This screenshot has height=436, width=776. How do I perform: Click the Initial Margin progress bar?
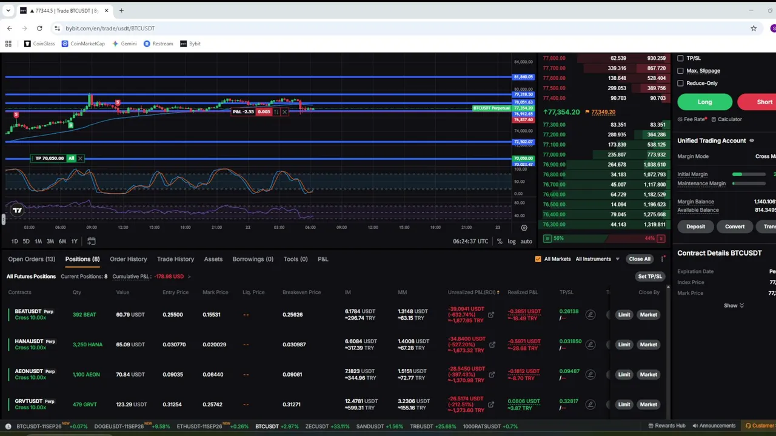point(749,174)
